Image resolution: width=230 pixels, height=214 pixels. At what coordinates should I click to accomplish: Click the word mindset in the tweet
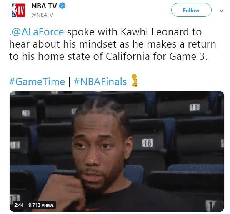pos(98,44)
